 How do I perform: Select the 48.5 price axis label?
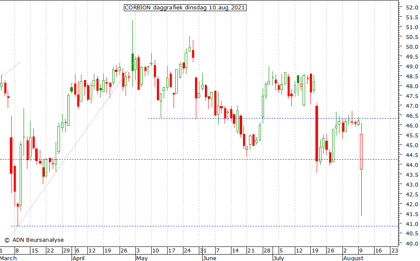pos(412,77)
